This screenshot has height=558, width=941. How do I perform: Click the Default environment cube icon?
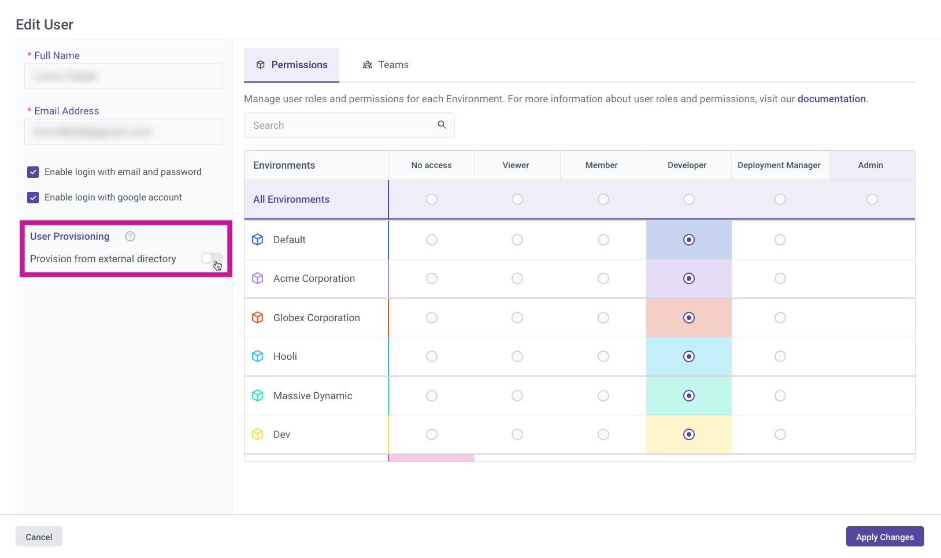click(x=258, y=240)
